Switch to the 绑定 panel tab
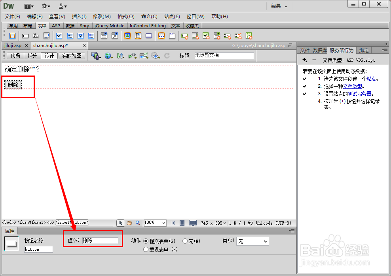Image resolution: width=391 pixels, height=276 pixels. coord(364,50)
